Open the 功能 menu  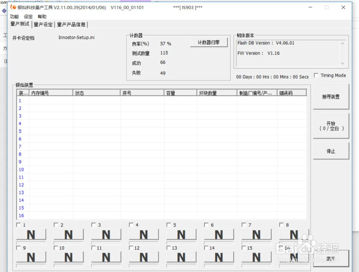[x=14, y=17]
